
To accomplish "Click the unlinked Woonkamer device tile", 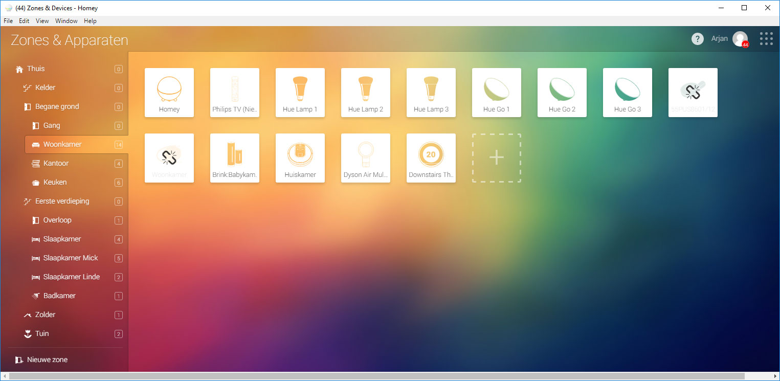I will 169,158.
